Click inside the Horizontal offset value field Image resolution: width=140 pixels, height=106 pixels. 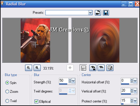pos(126,81)
